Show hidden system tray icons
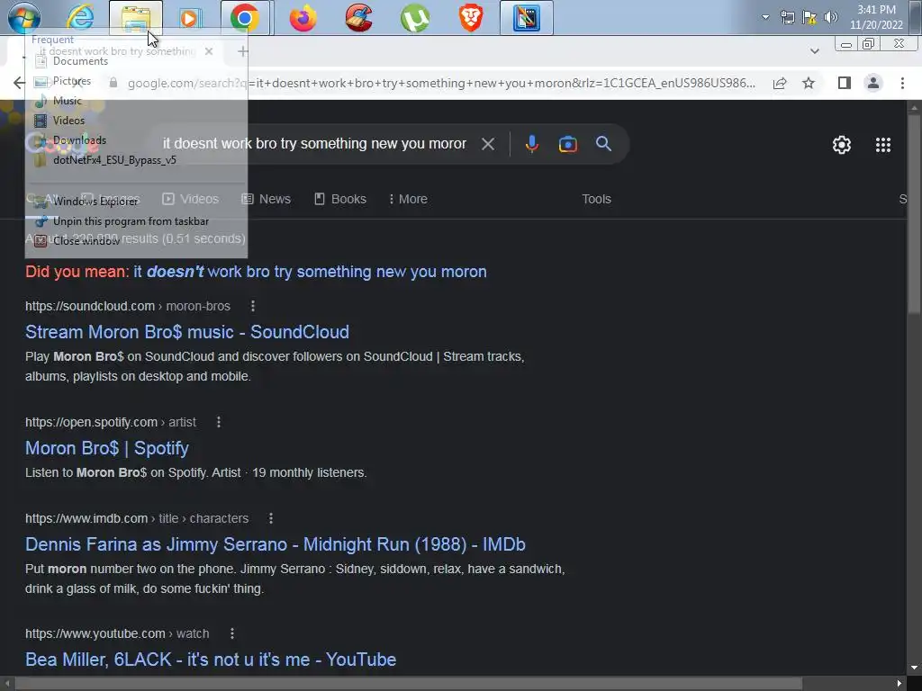This screenshot has width=922, height=691. (765, 17)
